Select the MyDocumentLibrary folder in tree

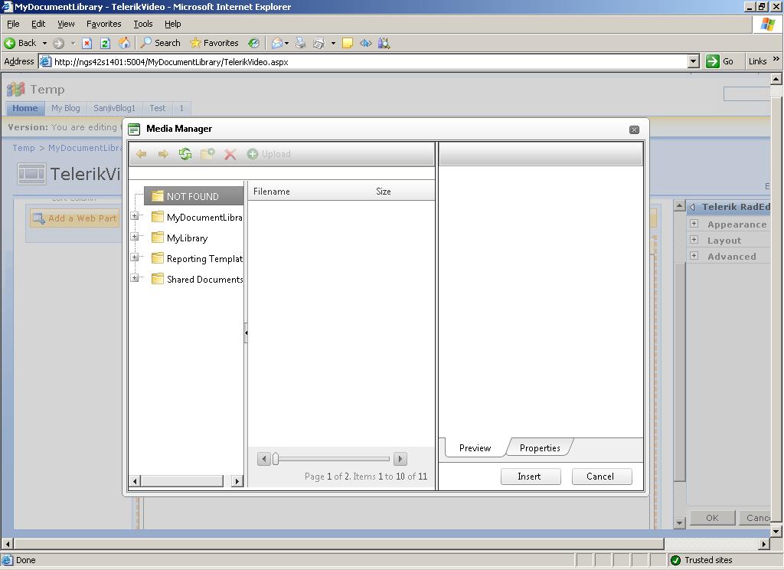pos(197,217)
